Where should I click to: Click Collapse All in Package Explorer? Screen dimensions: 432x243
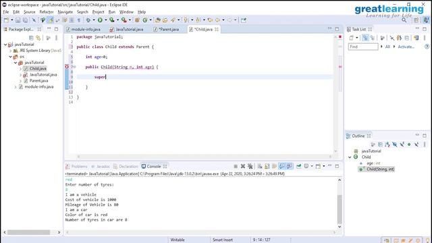(31, 38)
